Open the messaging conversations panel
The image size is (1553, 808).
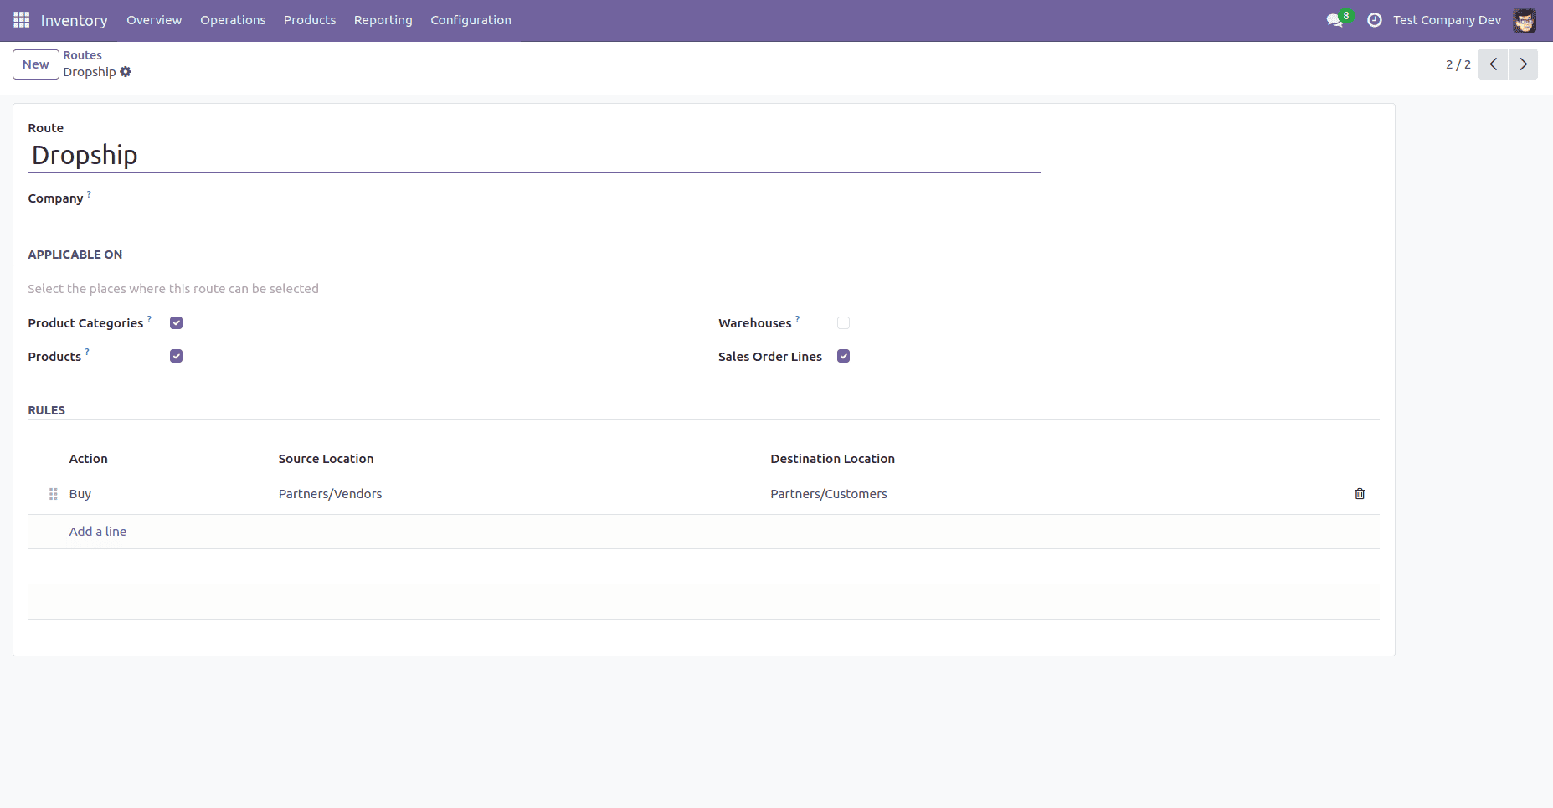1333,20
